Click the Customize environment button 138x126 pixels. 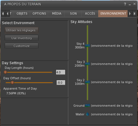coord(22,46)
